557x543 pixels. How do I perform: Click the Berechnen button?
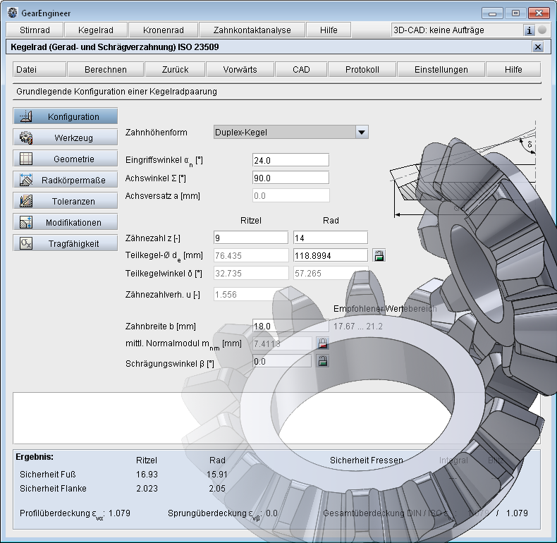click(x=106, y=70)
